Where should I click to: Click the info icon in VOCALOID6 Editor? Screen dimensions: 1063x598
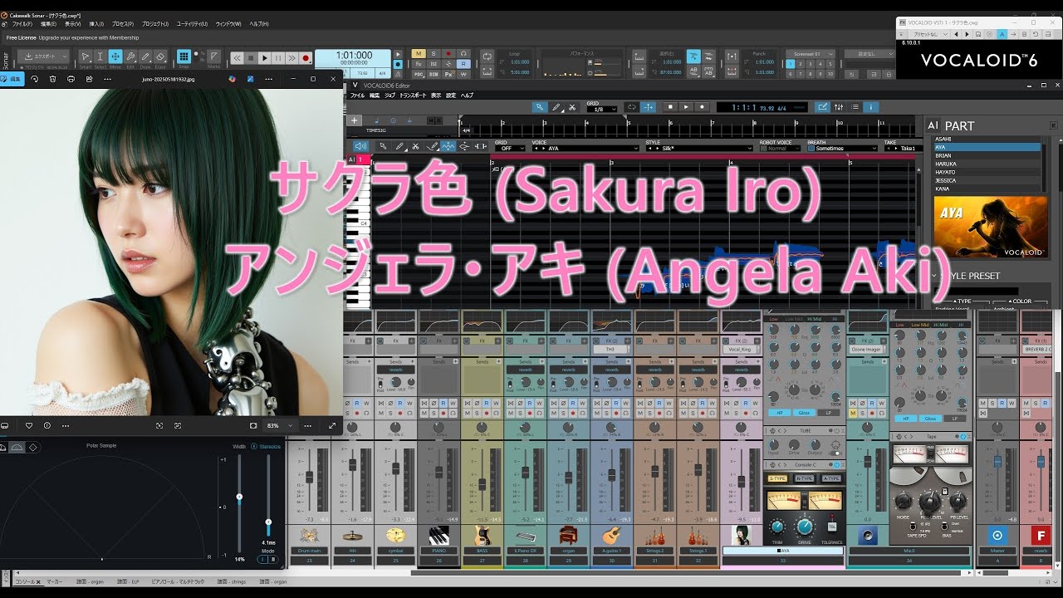point(870,107)
